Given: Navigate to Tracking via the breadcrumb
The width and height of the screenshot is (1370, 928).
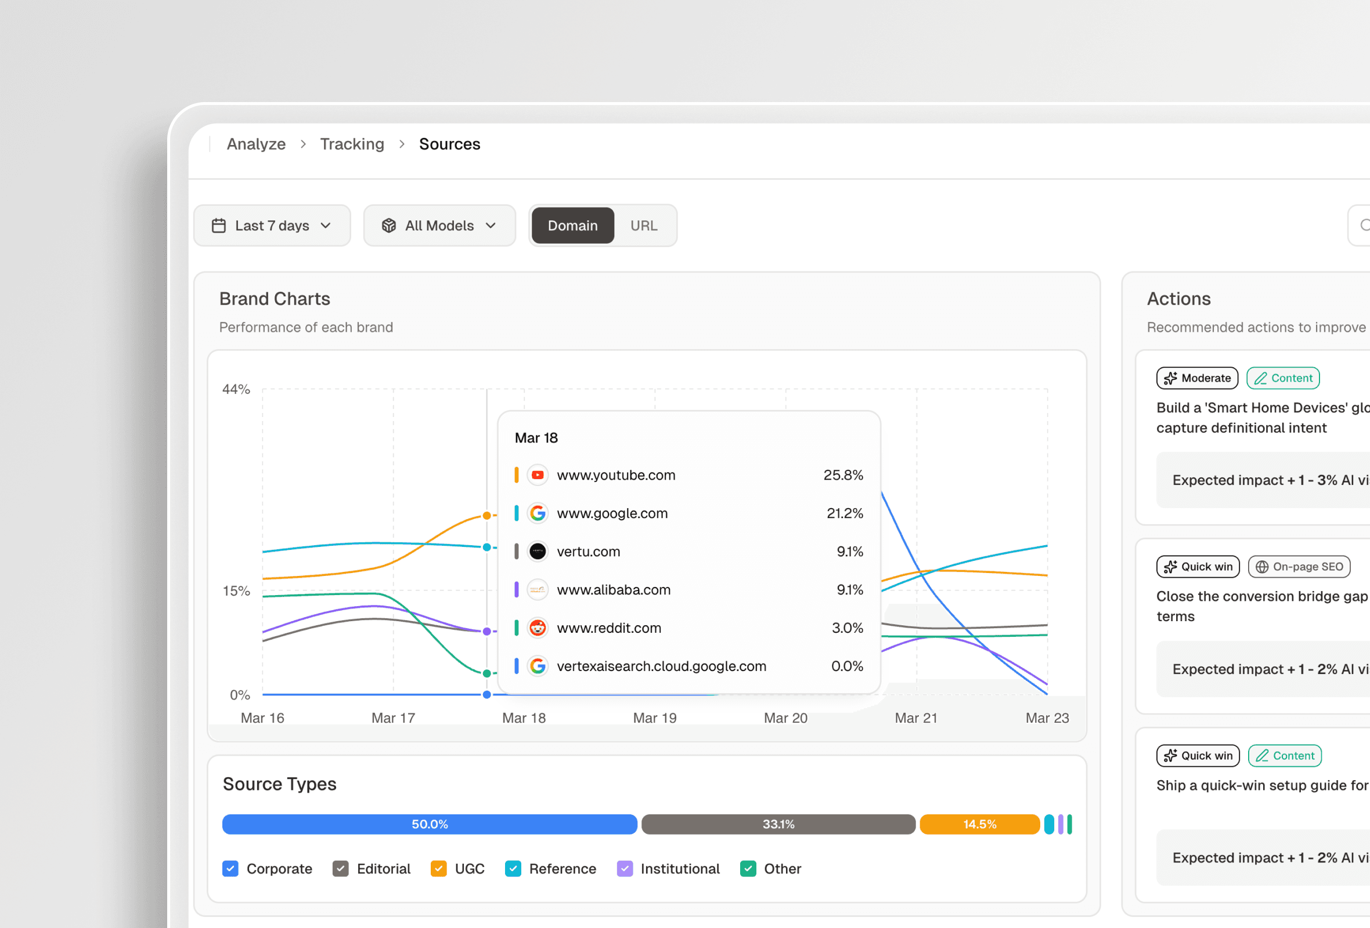Looking at the screenshot, I should 352,144.
